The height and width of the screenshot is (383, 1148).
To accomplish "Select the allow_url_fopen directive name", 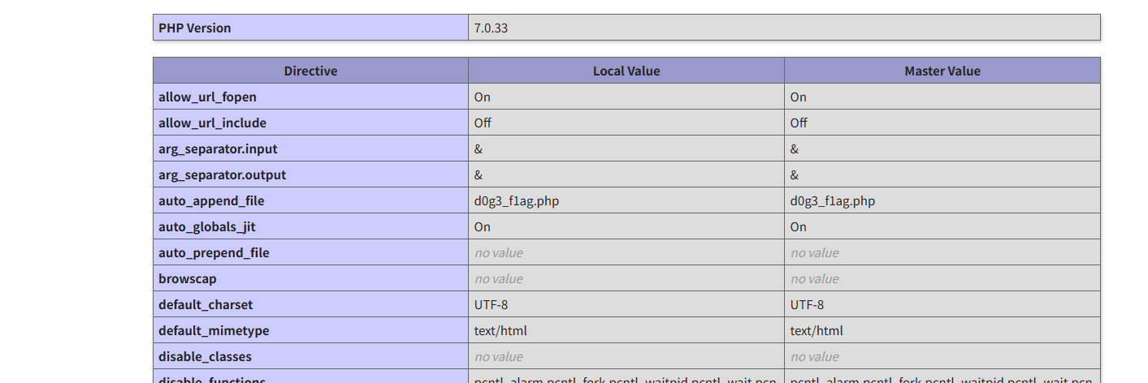I will [x=207, y=97].
